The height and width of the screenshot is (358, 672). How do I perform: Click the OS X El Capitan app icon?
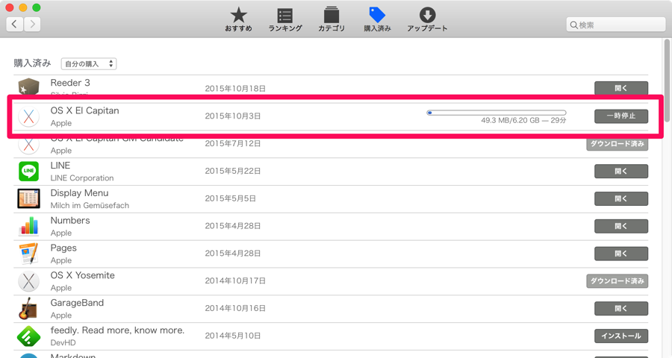28,116
